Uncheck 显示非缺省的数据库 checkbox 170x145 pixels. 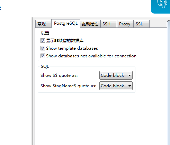pos(43,41)
